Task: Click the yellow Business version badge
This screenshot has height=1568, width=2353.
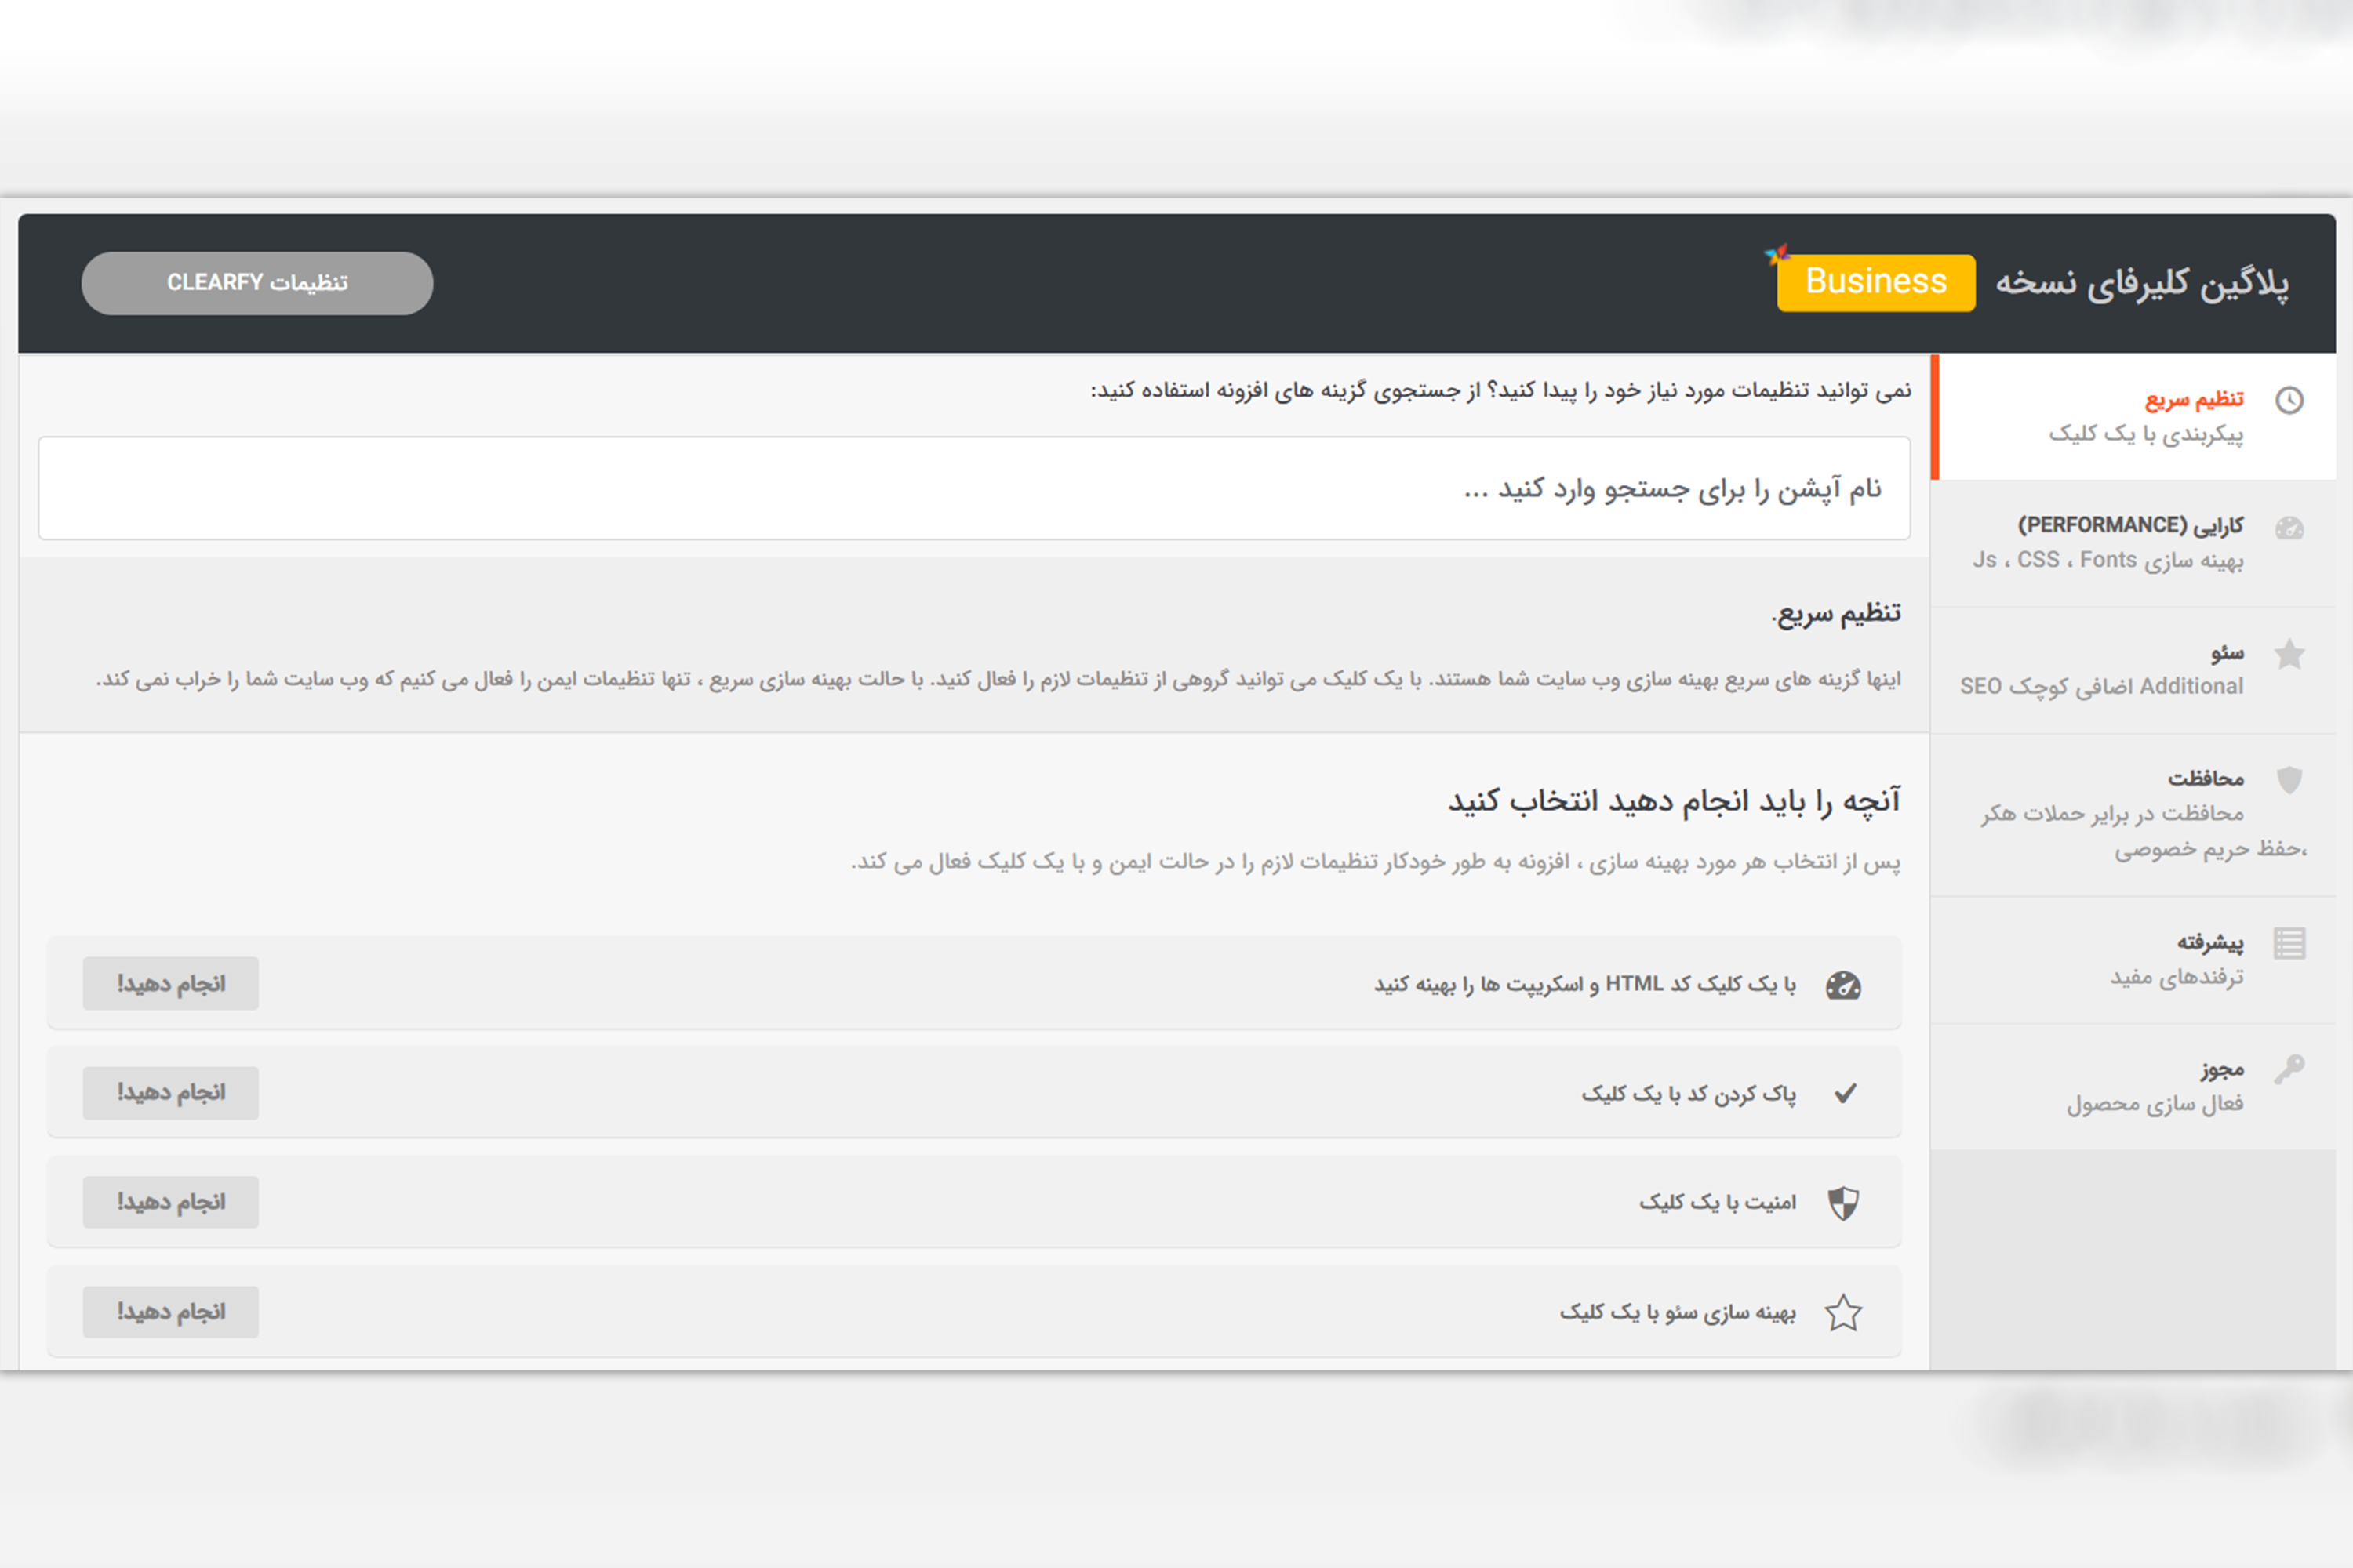Action: (x=1876, y=282)
